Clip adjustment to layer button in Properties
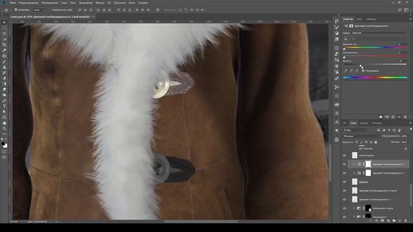The height and width of the screenshot is (232, 413). coord(380,117)
